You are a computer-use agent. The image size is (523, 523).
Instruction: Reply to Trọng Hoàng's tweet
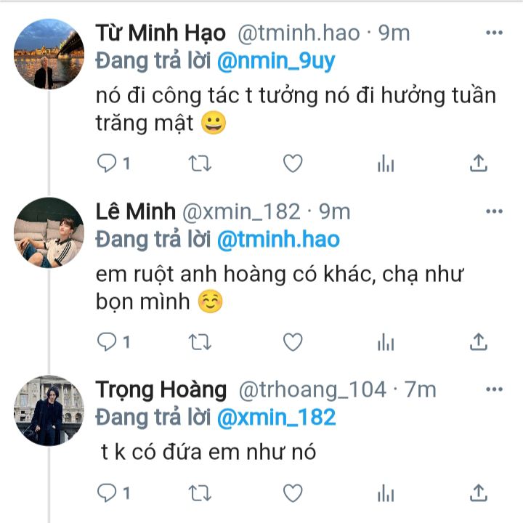107,493
